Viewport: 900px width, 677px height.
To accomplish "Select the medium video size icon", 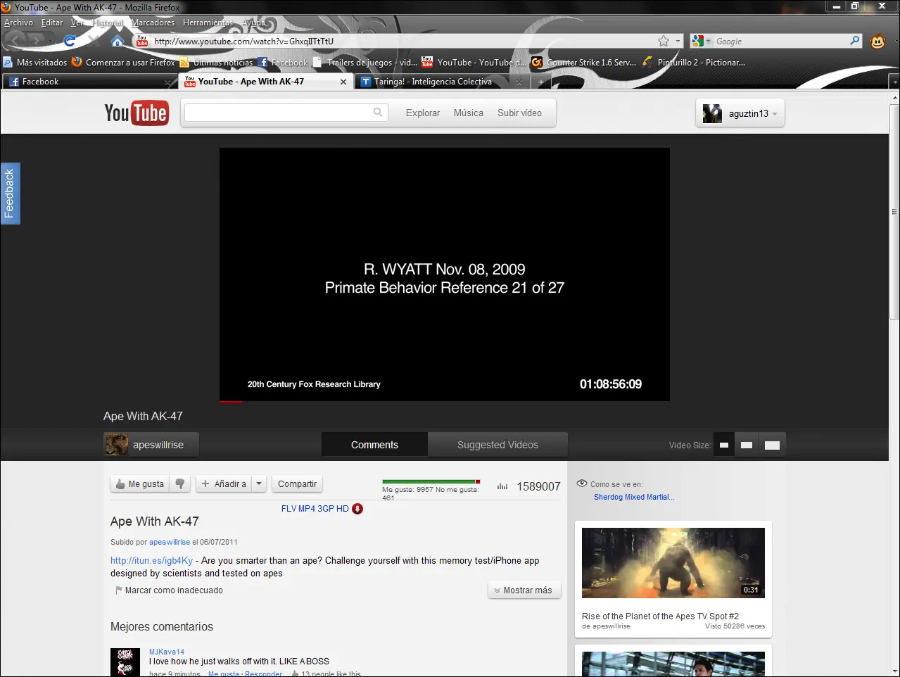I will click(747, 445).
